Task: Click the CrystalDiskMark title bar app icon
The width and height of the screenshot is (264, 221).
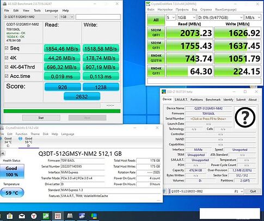Action: 148,4
